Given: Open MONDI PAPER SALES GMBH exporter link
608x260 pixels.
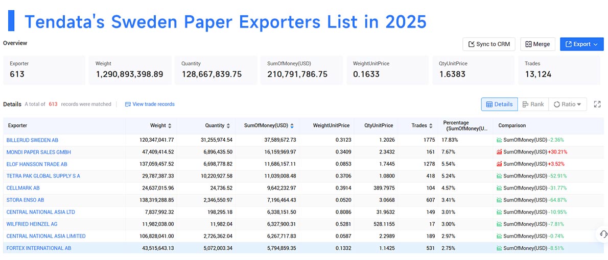Looking at the screenshot, I should [39, 152].
